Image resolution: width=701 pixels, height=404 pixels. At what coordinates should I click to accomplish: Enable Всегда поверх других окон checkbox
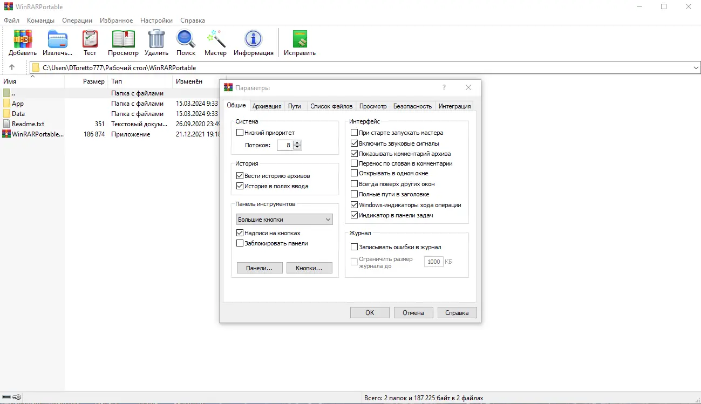click(354, 184)
